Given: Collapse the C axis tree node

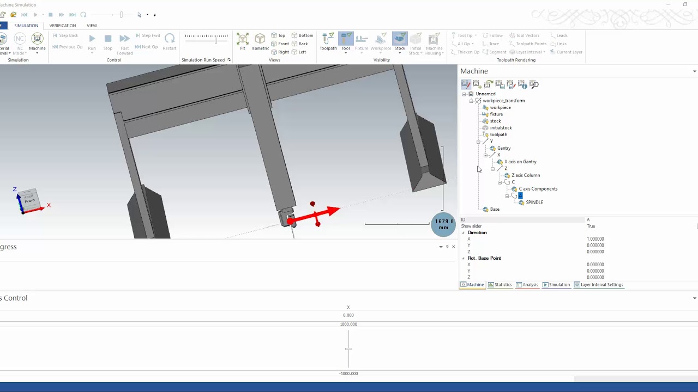Looking at the screenshot, I should (500, 182).
